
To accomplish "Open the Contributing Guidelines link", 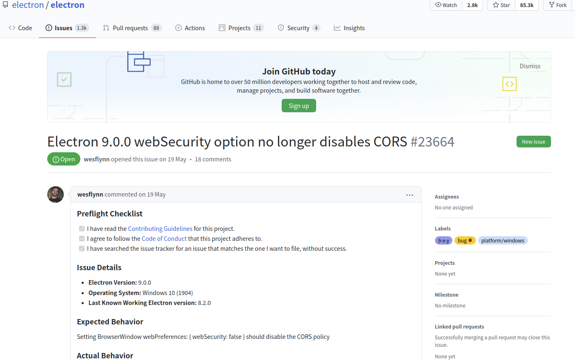I will [x=160, y=229].
